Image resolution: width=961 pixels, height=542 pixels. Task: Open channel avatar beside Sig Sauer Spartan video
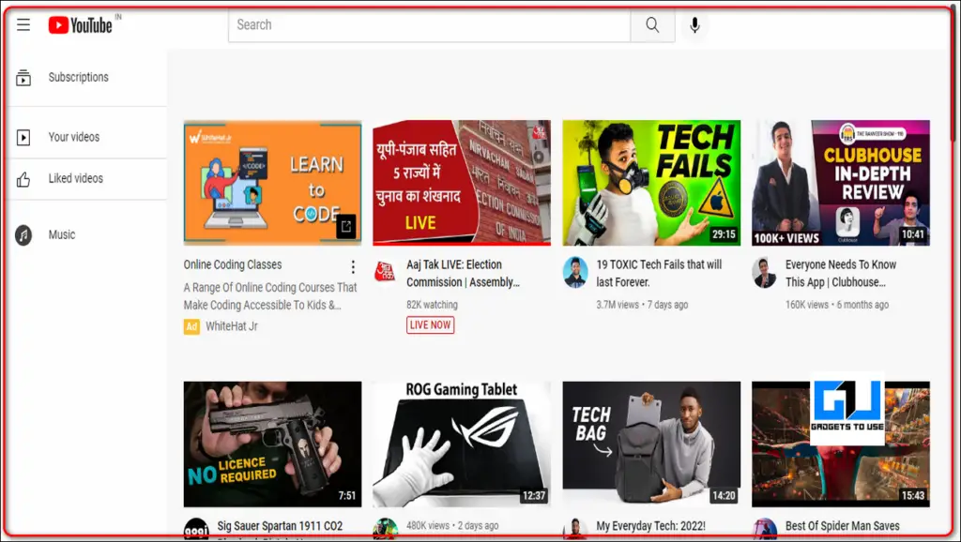coord(196,529)
